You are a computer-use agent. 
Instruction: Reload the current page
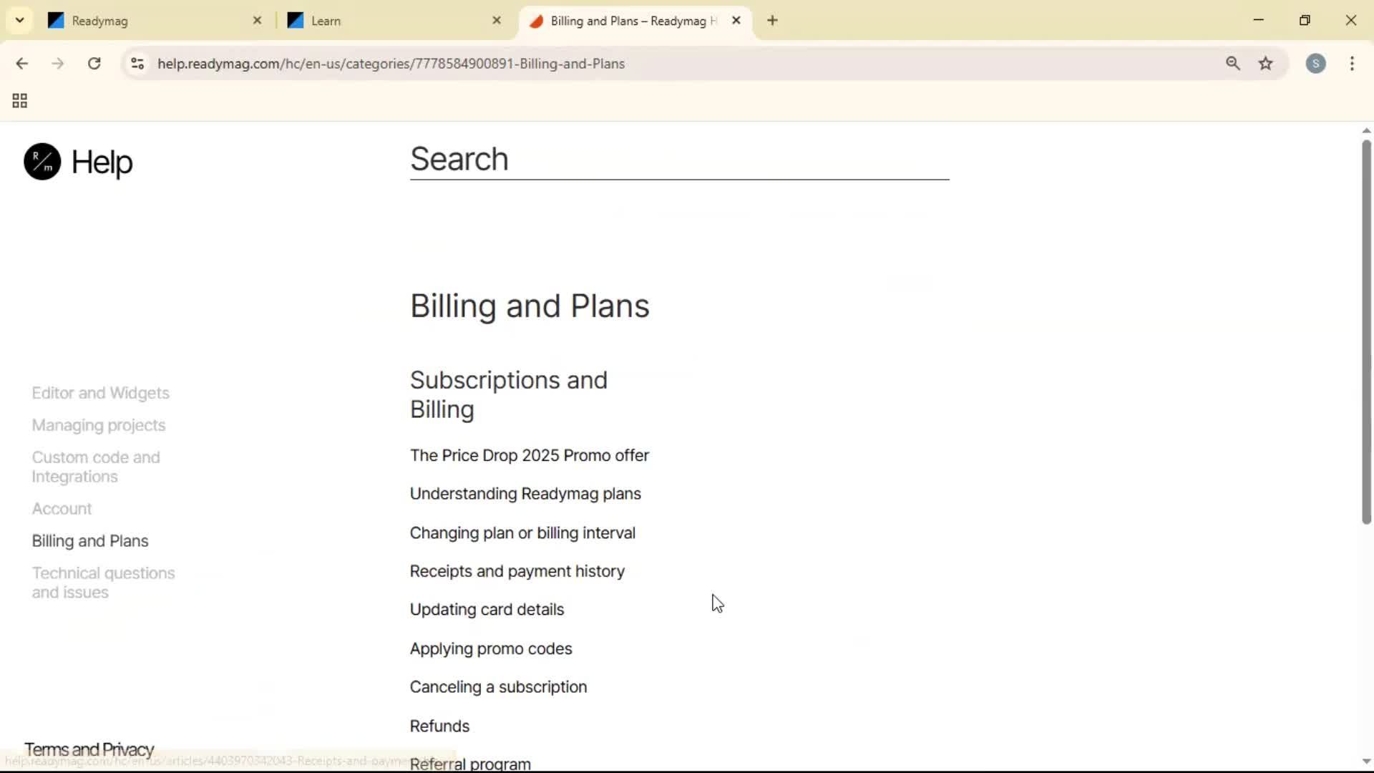(94, 63)
